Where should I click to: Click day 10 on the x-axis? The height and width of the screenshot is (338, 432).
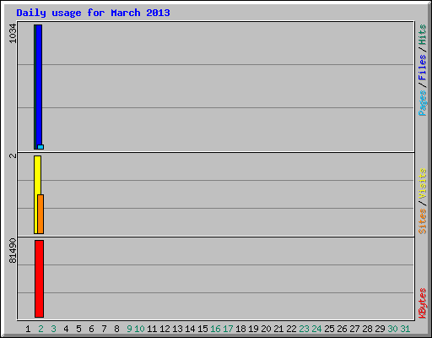click(x=139, y=329)
